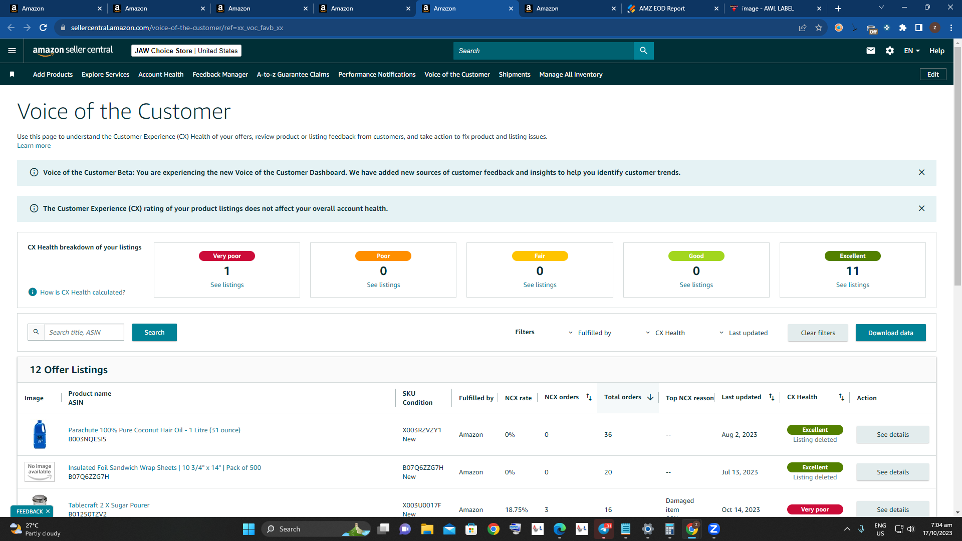Open the settings gear in Seller Central

[890, 51]
